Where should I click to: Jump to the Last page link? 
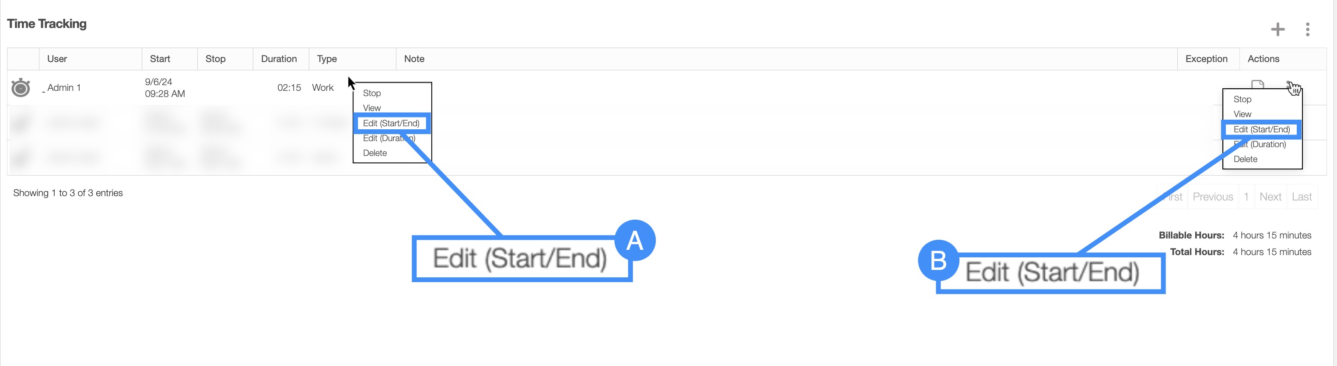click(x=1301, y=197)
